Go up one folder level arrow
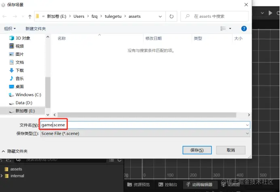This screenshot has height=192, width=280. tap(30, 17)
